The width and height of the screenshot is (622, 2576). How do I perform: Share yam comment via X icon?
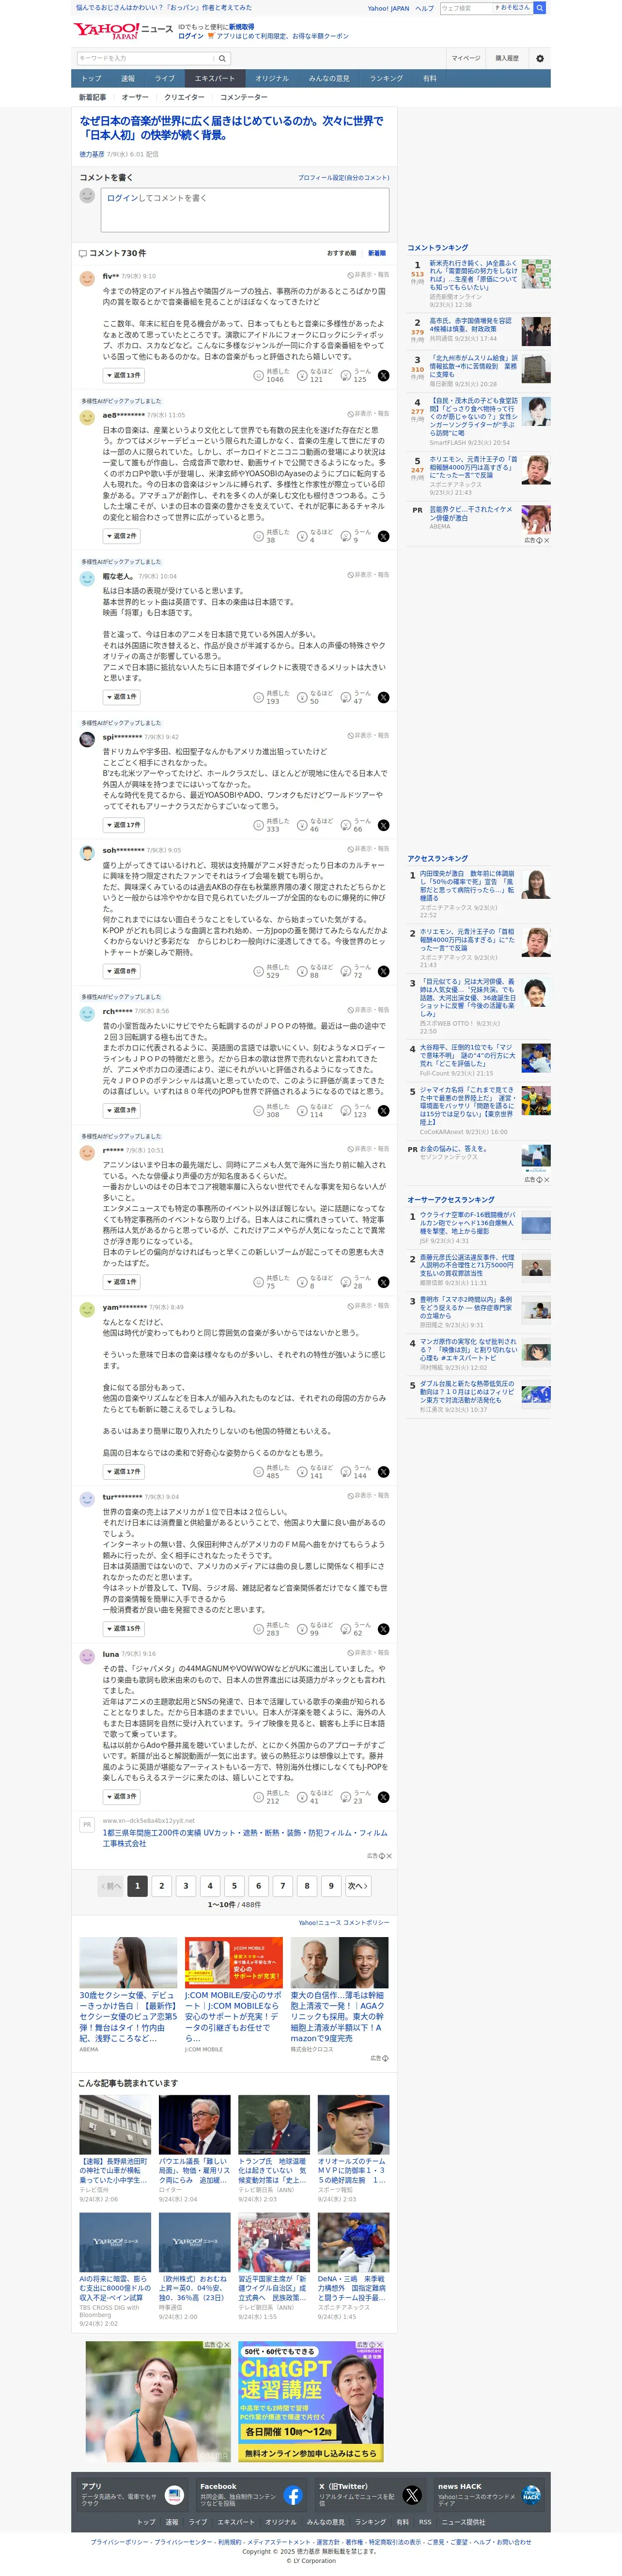click(x=384, y=1472)
